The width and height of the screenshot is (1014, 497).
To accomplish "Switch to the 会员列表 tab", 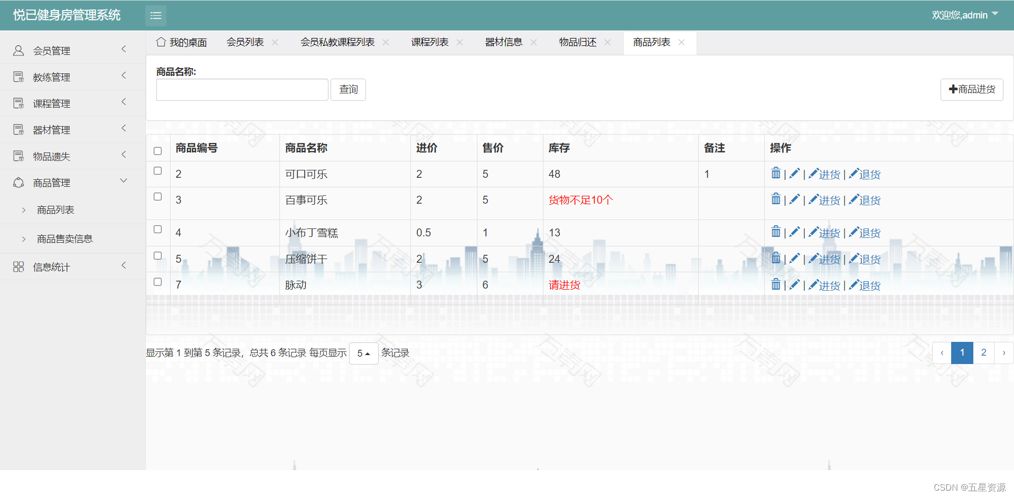I will coord(245,42).
